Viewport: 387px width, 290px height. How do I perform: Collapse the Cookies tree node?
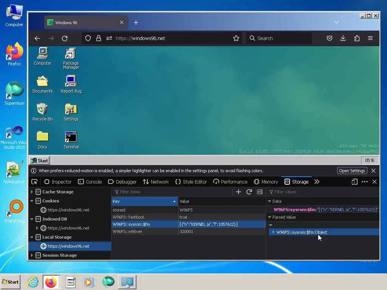click(x=32, y=201)
